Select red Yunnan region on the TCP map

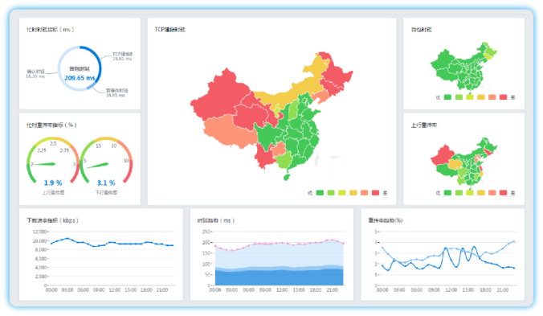pos(264,157)
